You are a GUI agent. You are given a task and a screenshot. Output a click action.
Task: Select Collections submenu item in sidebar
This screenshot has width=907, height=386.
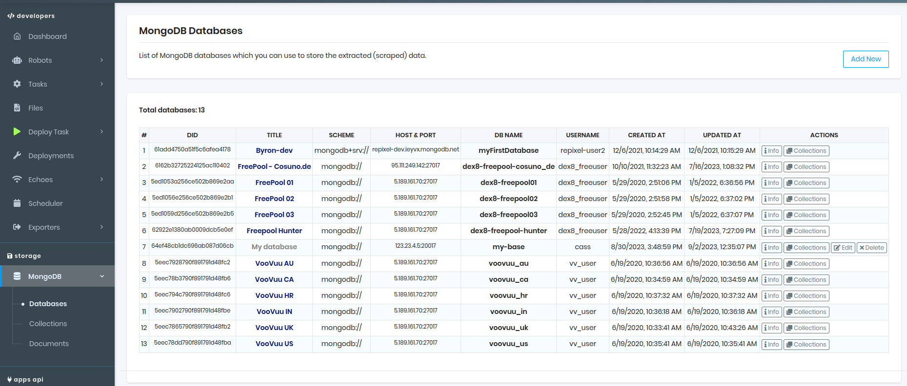tap(48, 324)
